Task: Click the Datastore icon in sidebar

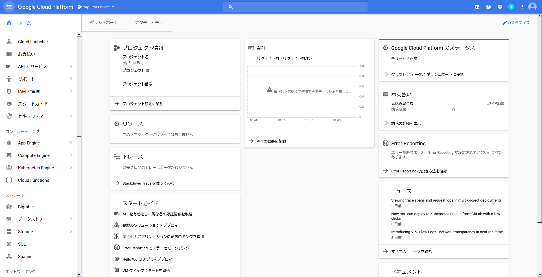Action: coord(9,219)
